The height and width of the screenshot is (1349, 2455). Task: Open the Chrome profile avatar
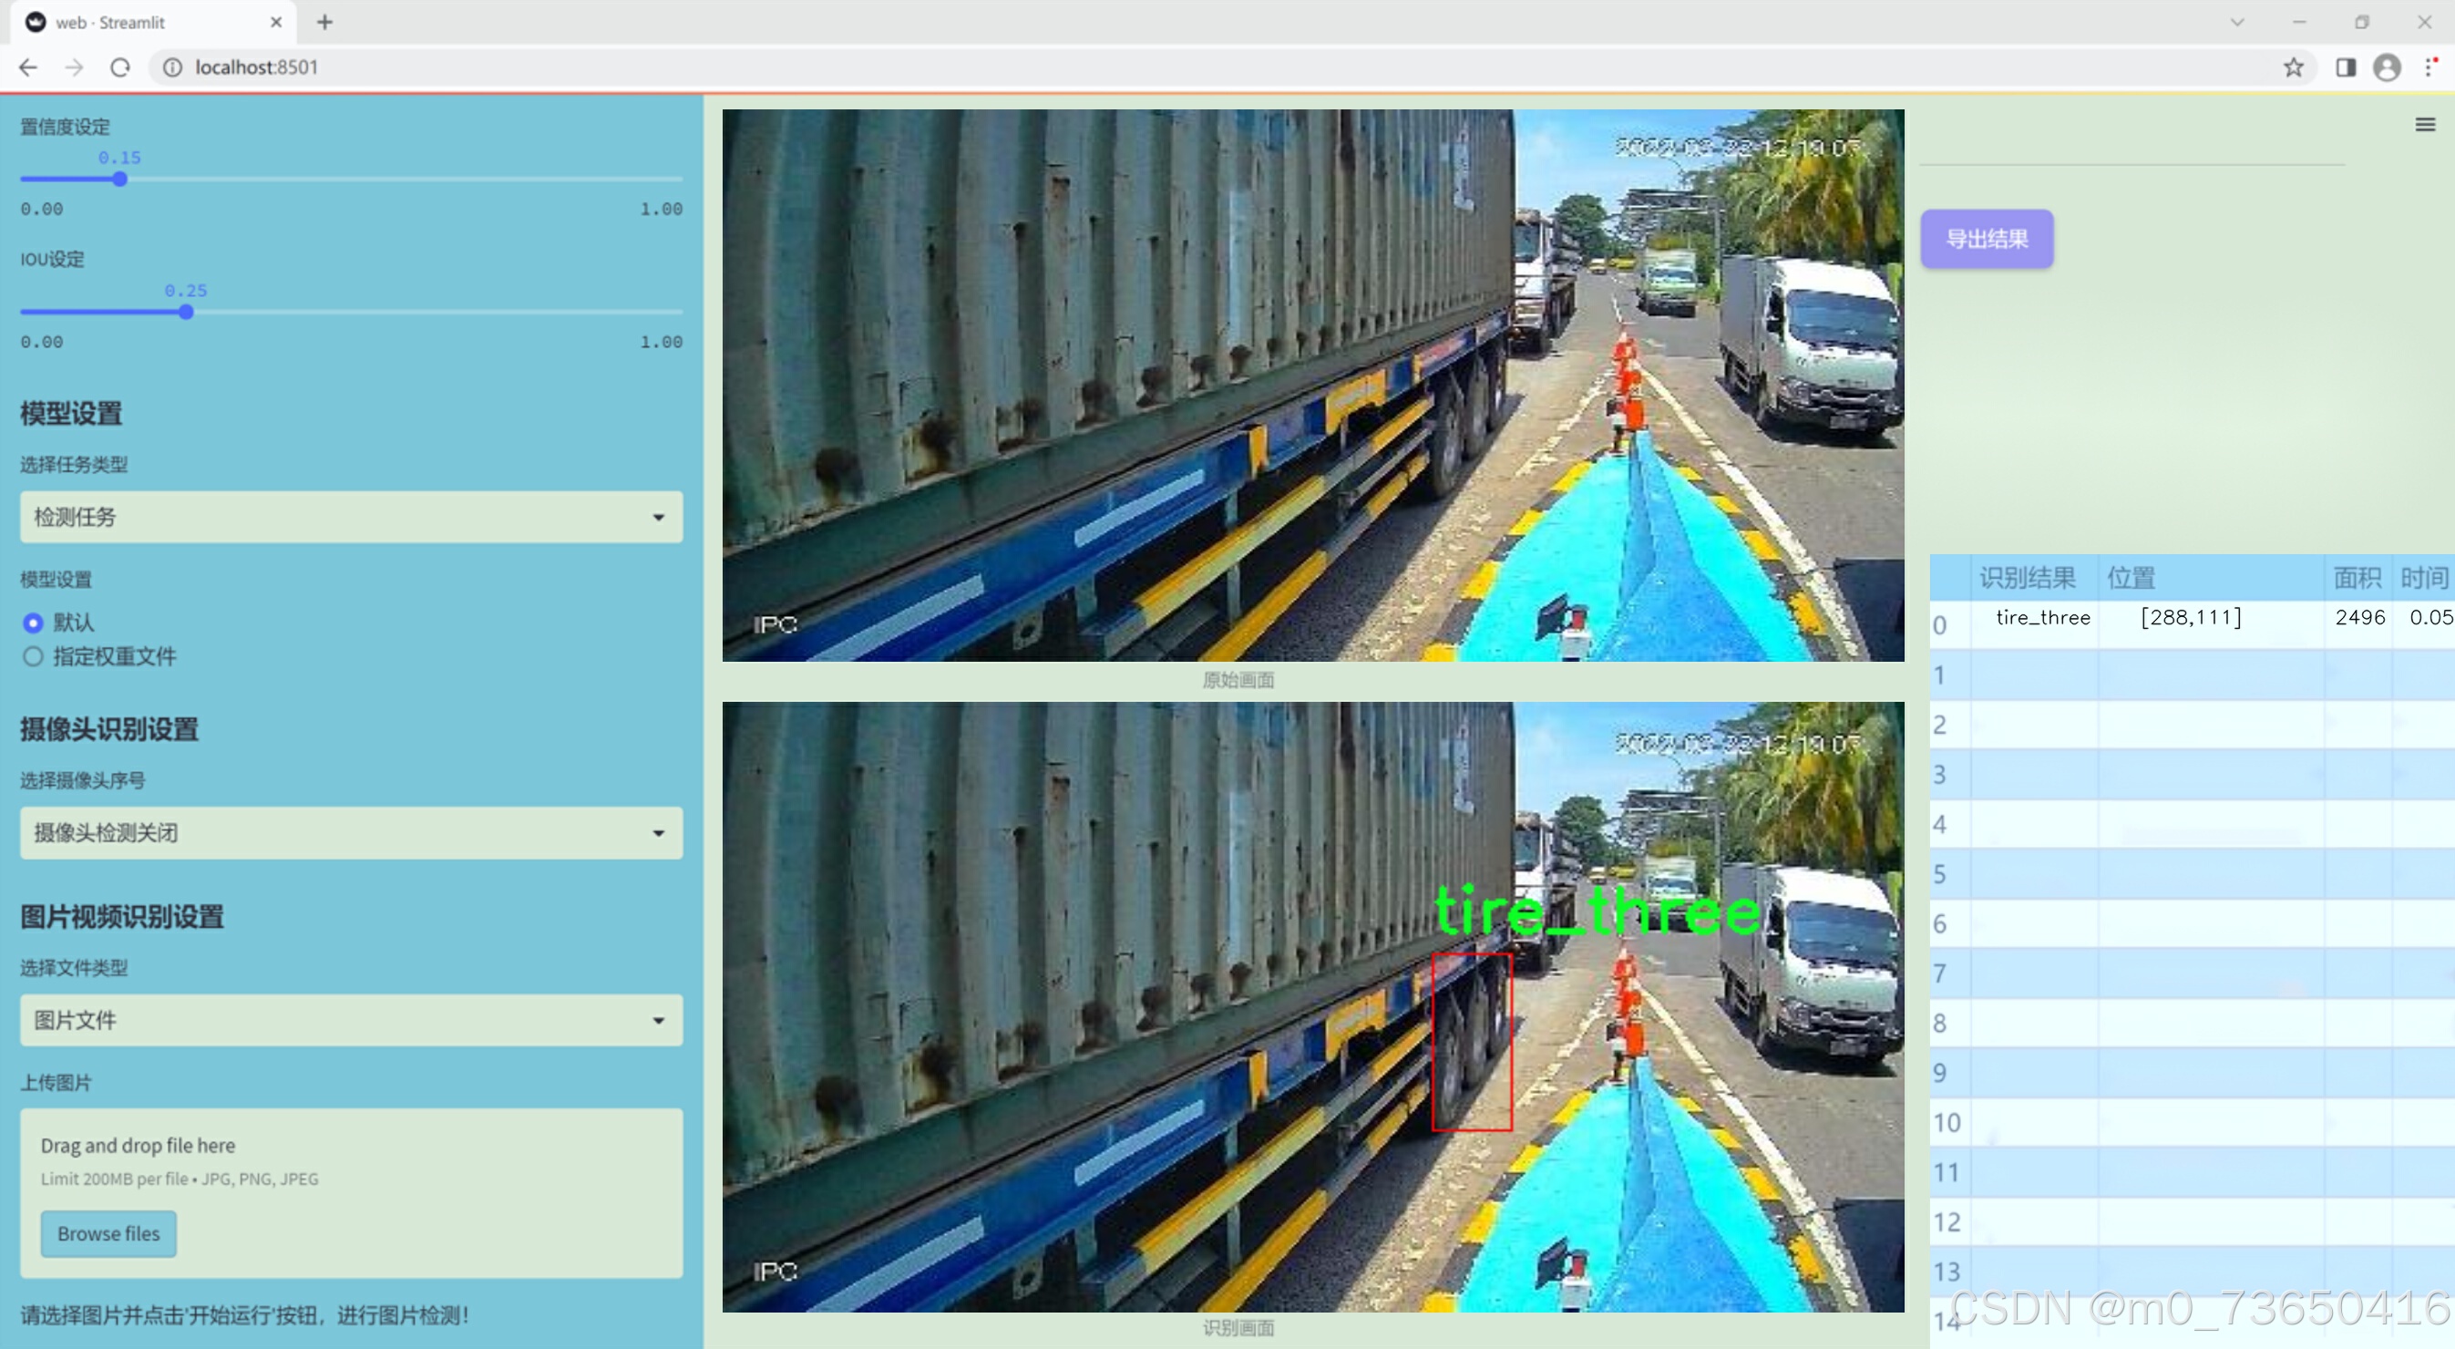[2386, 67]
